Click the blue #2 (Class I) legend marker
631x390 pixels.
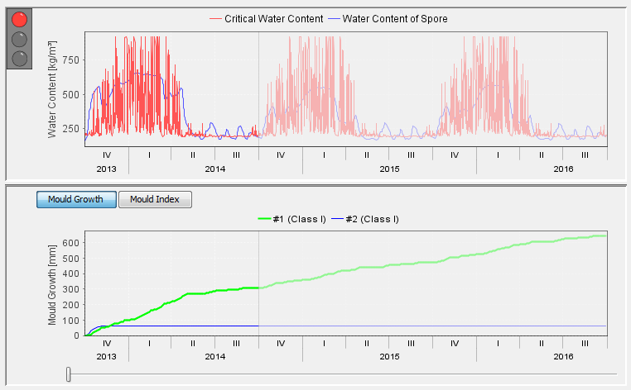tap(346, 219)
